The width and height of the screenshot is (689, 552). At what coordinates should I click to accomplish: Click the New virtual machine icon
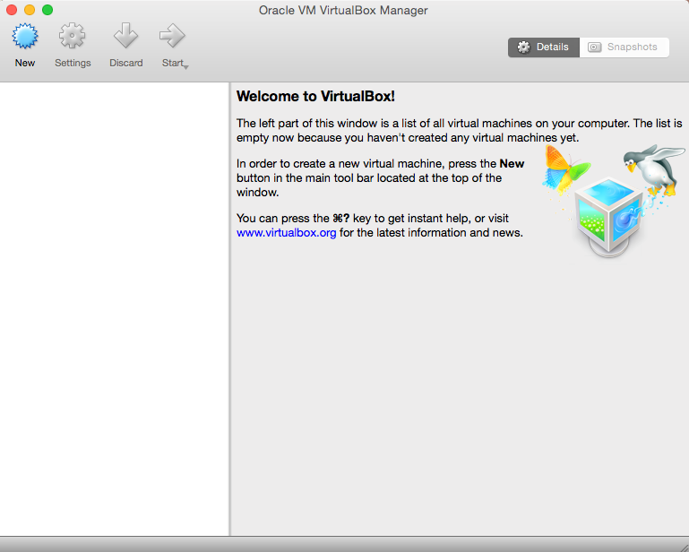25,37
